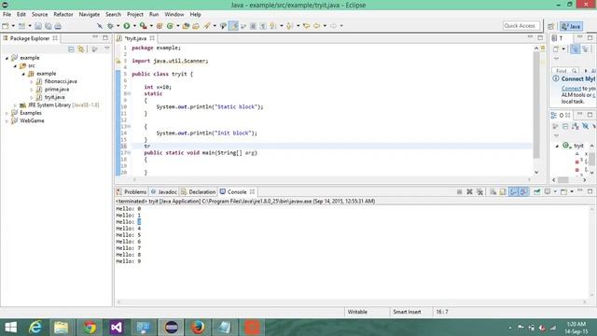This screenshot has height=336, width=597.
Task: Click Remove Launch X icon in Console
Action: [469, 191]
